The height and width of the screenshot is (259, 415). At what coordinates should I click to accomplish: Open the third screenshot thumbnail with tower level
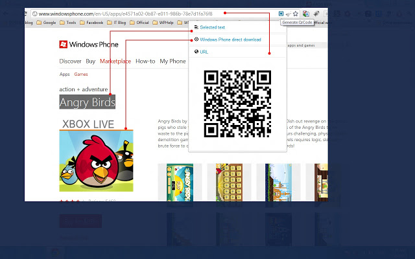[278, 183]
